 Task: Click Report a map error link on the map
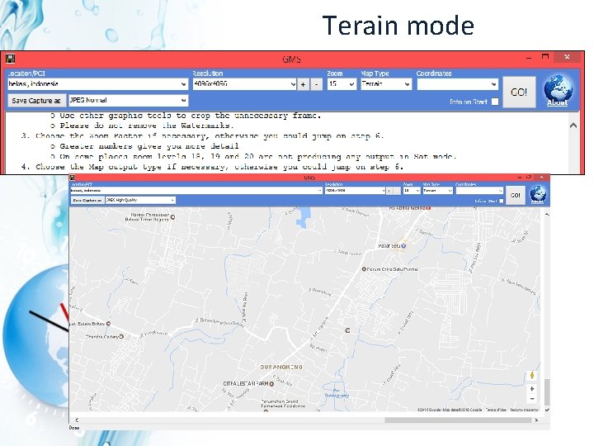click(x=524, y=410)
